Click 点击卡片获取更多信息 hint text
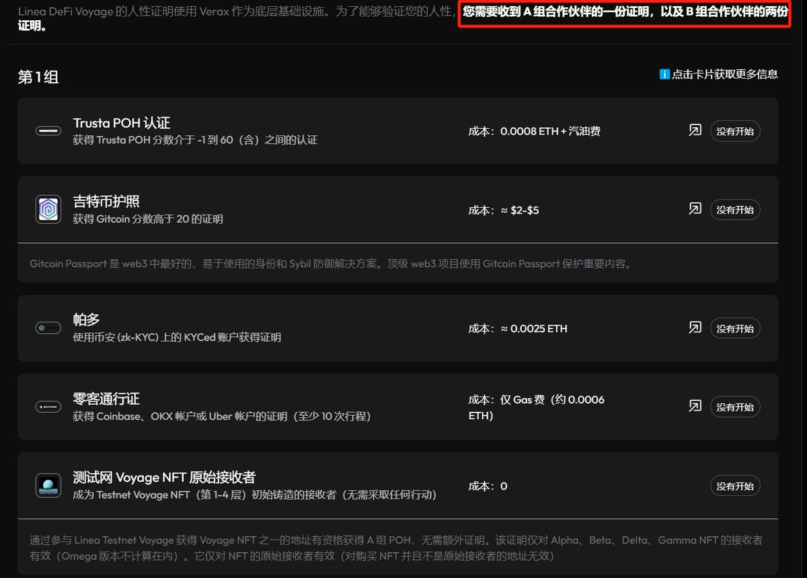807x578 pixels. [x=725, y=74]
